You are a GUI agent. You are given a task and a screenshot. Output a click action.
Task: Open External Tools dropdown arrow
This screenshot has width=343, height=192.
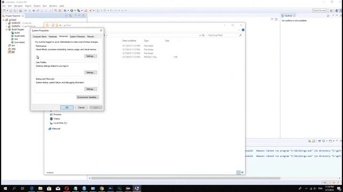click(x=82, y=11)
